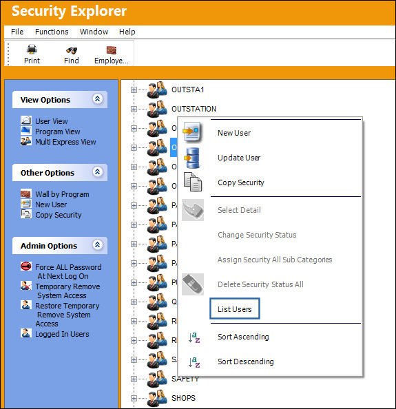Click Wall by Program link
The image size is (396, 409).
[62, 194]
